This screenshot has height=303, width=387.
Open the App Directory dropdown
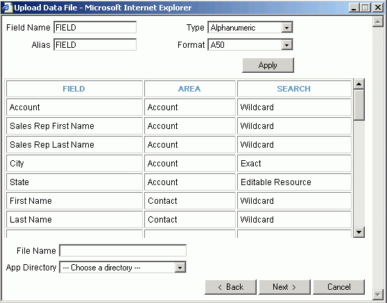pos(180,268)
